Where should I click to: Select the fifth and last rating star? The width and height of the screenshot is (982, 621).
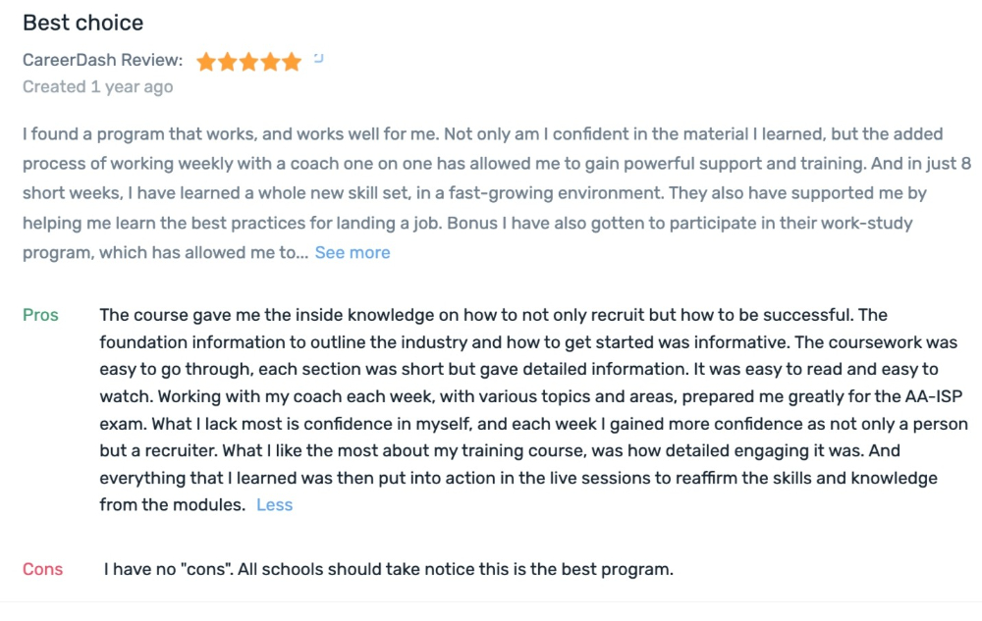click(x=292, y=61)
